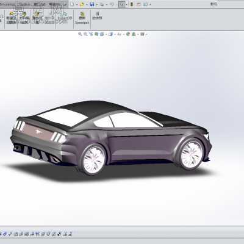Click the Instant3D button
The image size is (244, 244).
[65, 16]
